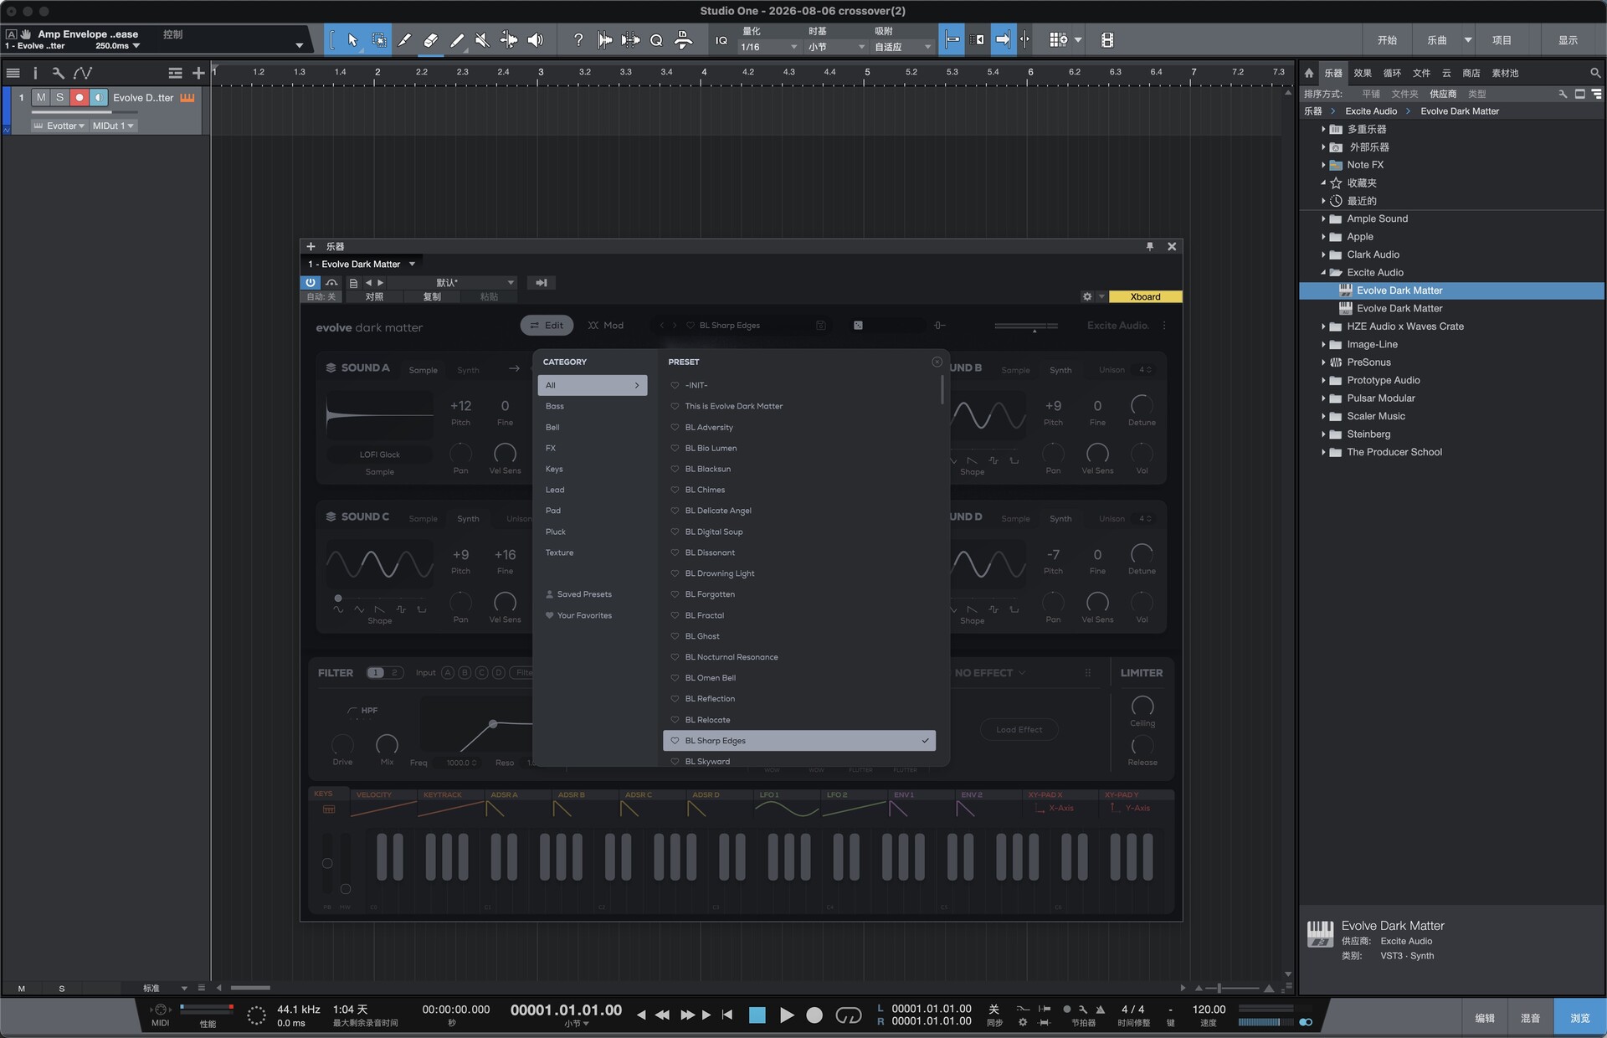The width and height of the screenshot is (1607, 1038).
Task: Collapse the Excite Audio folder
Action: point(1323,272)
